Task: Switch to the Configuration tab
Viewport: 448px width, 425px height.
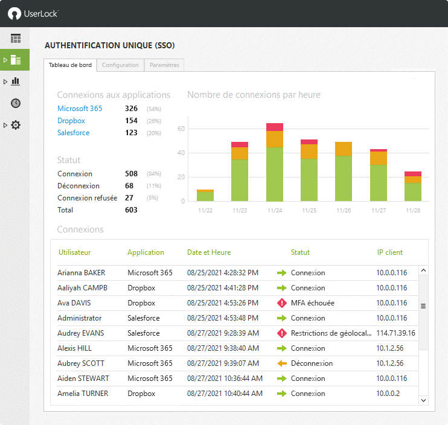Action: click(x=120, y=65)
